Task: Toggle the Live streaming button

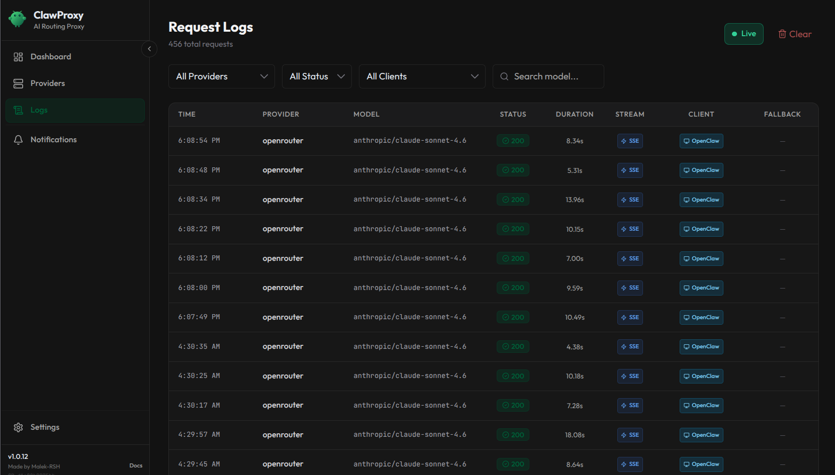Action: tap(744, 34)
